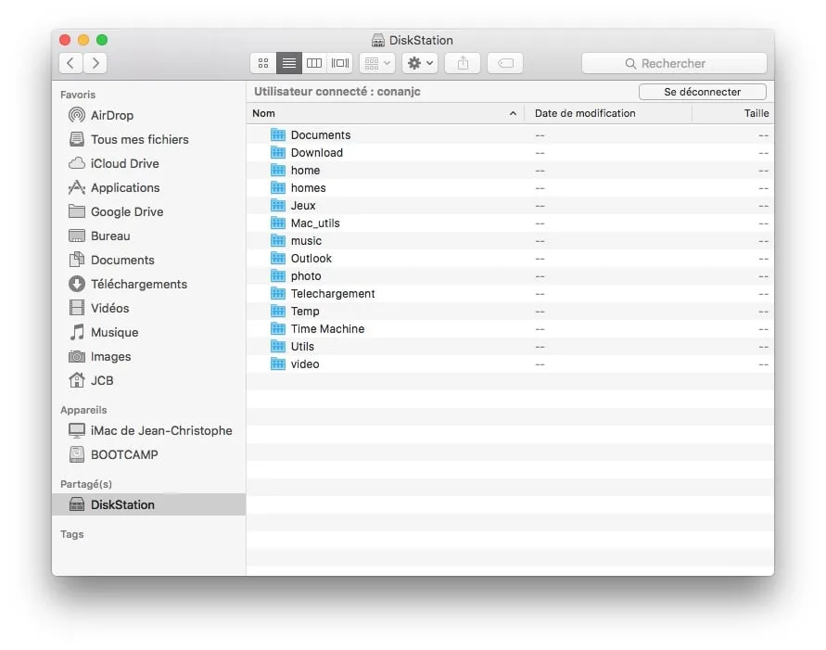Switch to icon view
This screenshot has width=826, height=650.
tap(263, 63)
